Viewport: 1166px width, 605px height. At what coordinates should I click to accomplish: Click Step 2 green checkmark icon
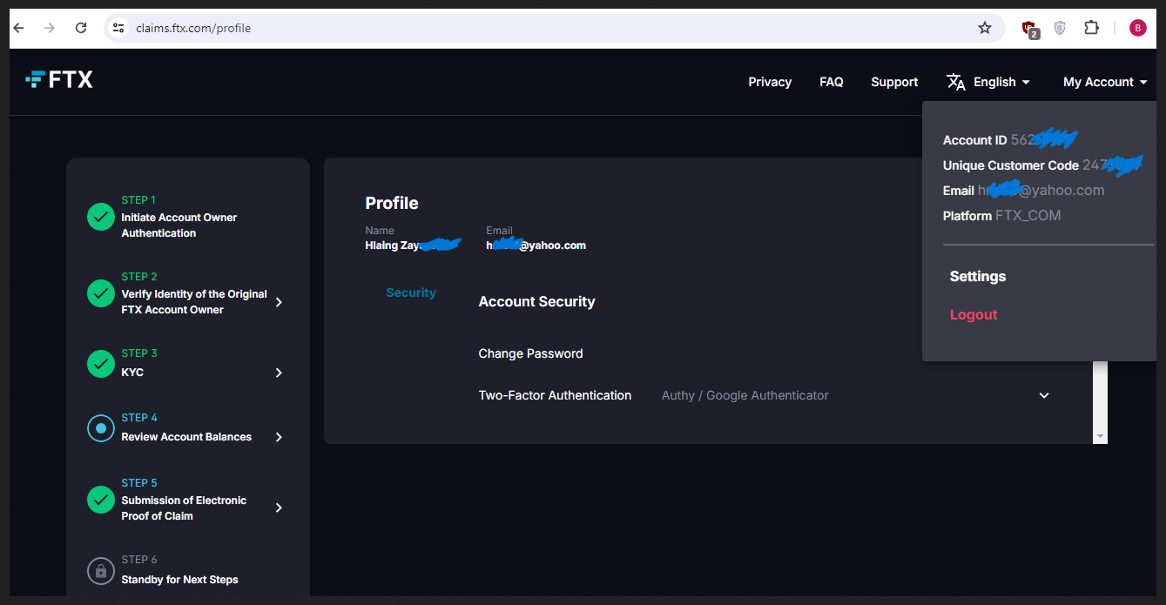click(101, 293)
